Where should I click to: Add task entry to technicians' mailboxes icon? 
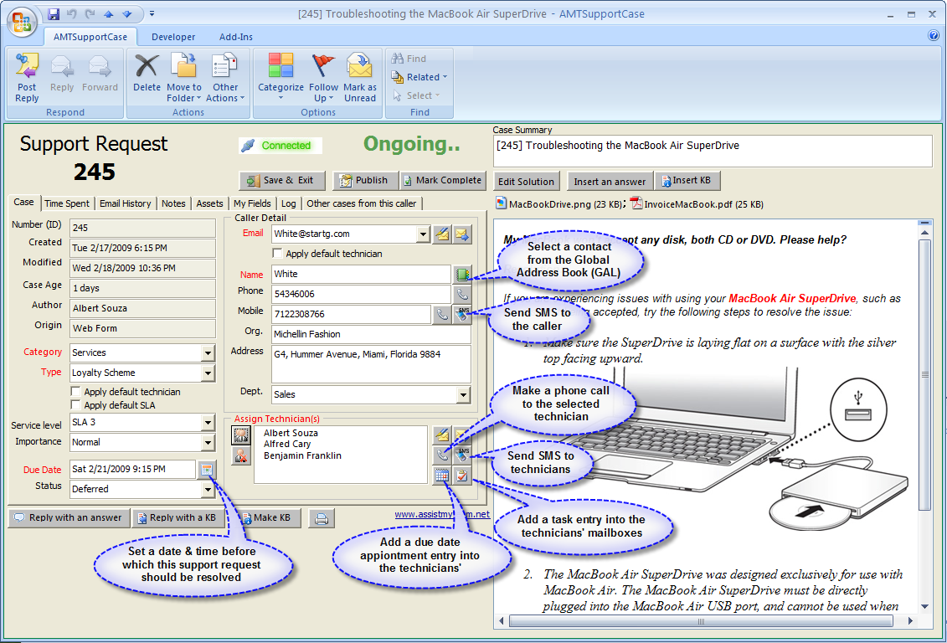click(x=463, y=476)
